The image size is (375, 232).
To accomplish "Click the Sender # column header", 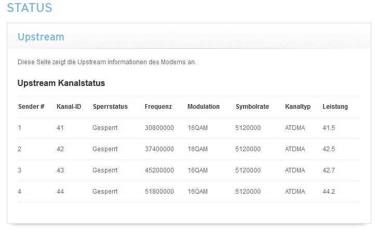I will click(x=31, y=107).
